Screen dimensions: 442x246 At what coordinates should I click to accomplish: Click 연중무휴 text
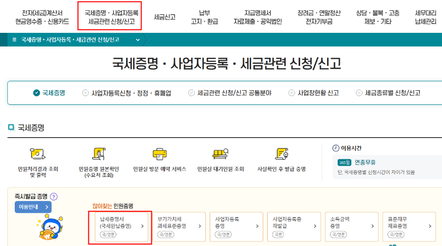click(x=365, y=162)
